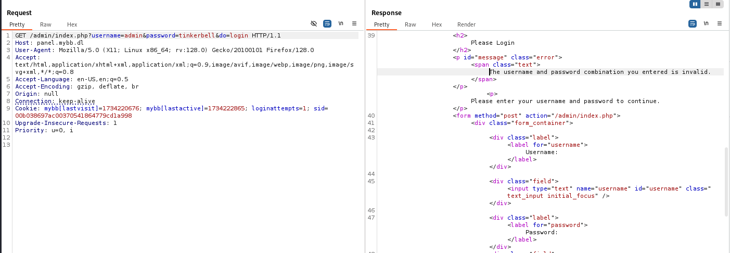Toggle word wrap icon in Request panel

pos(327,23)
